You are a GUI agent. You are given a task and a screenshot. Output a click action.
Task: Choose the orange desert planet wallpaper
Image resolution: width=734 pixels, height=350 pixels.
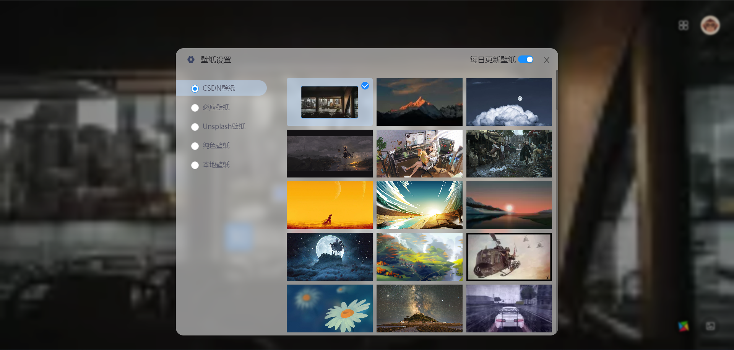(330, 205)
